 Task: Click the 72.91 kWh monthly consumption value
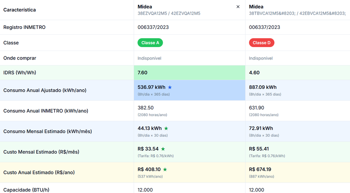(x=261, y=129)
